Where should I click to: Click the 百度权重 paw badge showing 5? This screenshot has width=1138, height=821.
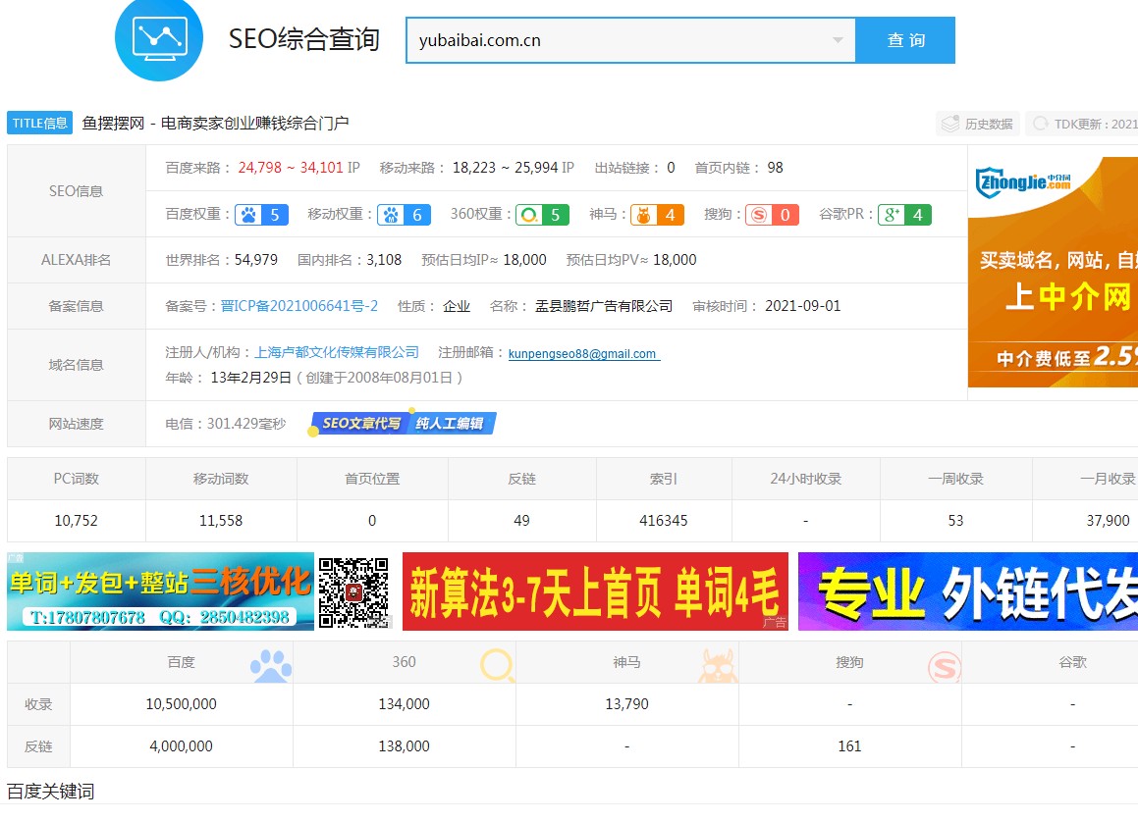261,215
